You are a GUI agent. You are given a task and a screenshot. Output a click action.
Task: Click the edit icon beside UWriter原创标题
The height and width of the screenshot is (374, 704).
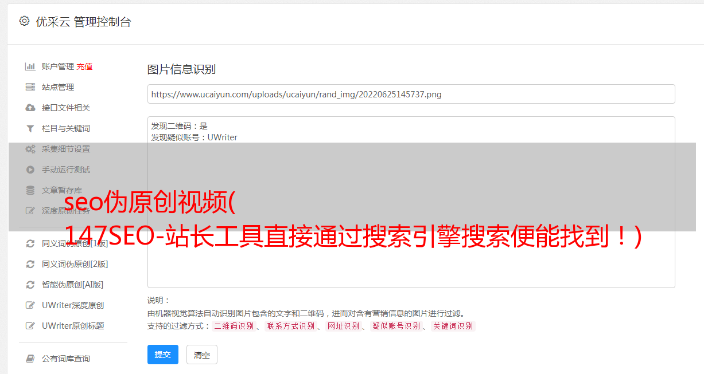click(30, 326)
